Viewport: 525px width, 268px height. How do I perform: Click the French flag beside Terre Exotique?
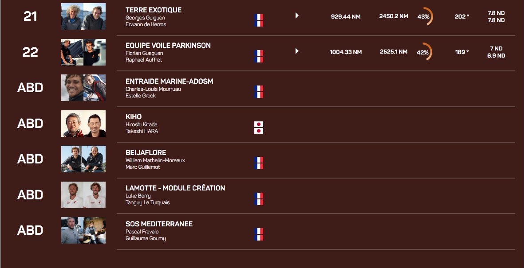coord(259,20)
